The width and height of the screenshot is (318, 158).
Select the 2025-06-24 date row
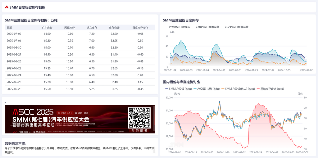(x=80, y=75)
